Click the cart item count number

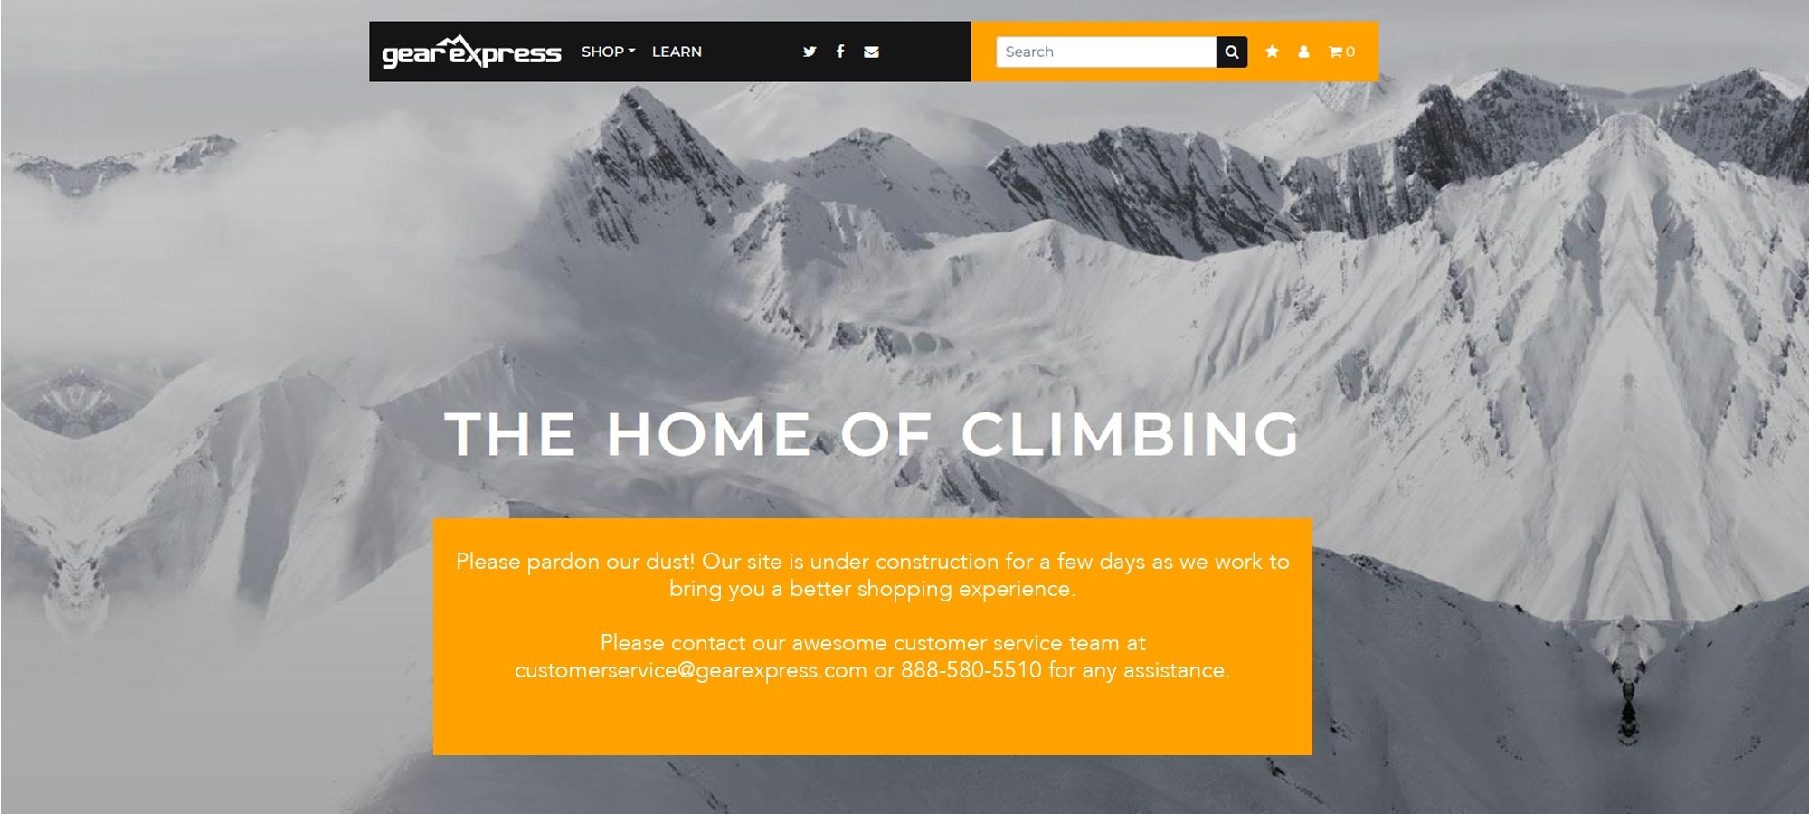(x=1350, y=52)
